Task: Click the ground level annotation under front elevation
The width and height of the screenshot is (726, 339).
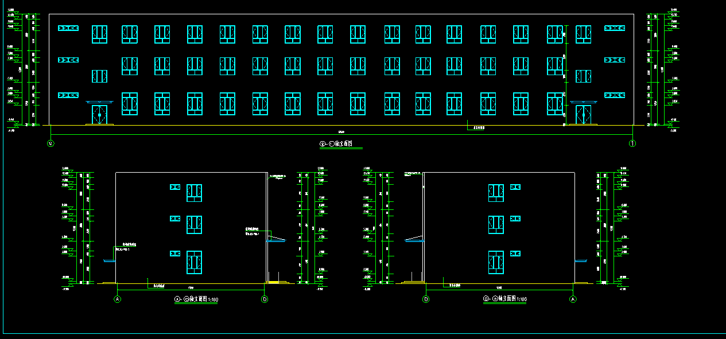Action: [475, 130]
